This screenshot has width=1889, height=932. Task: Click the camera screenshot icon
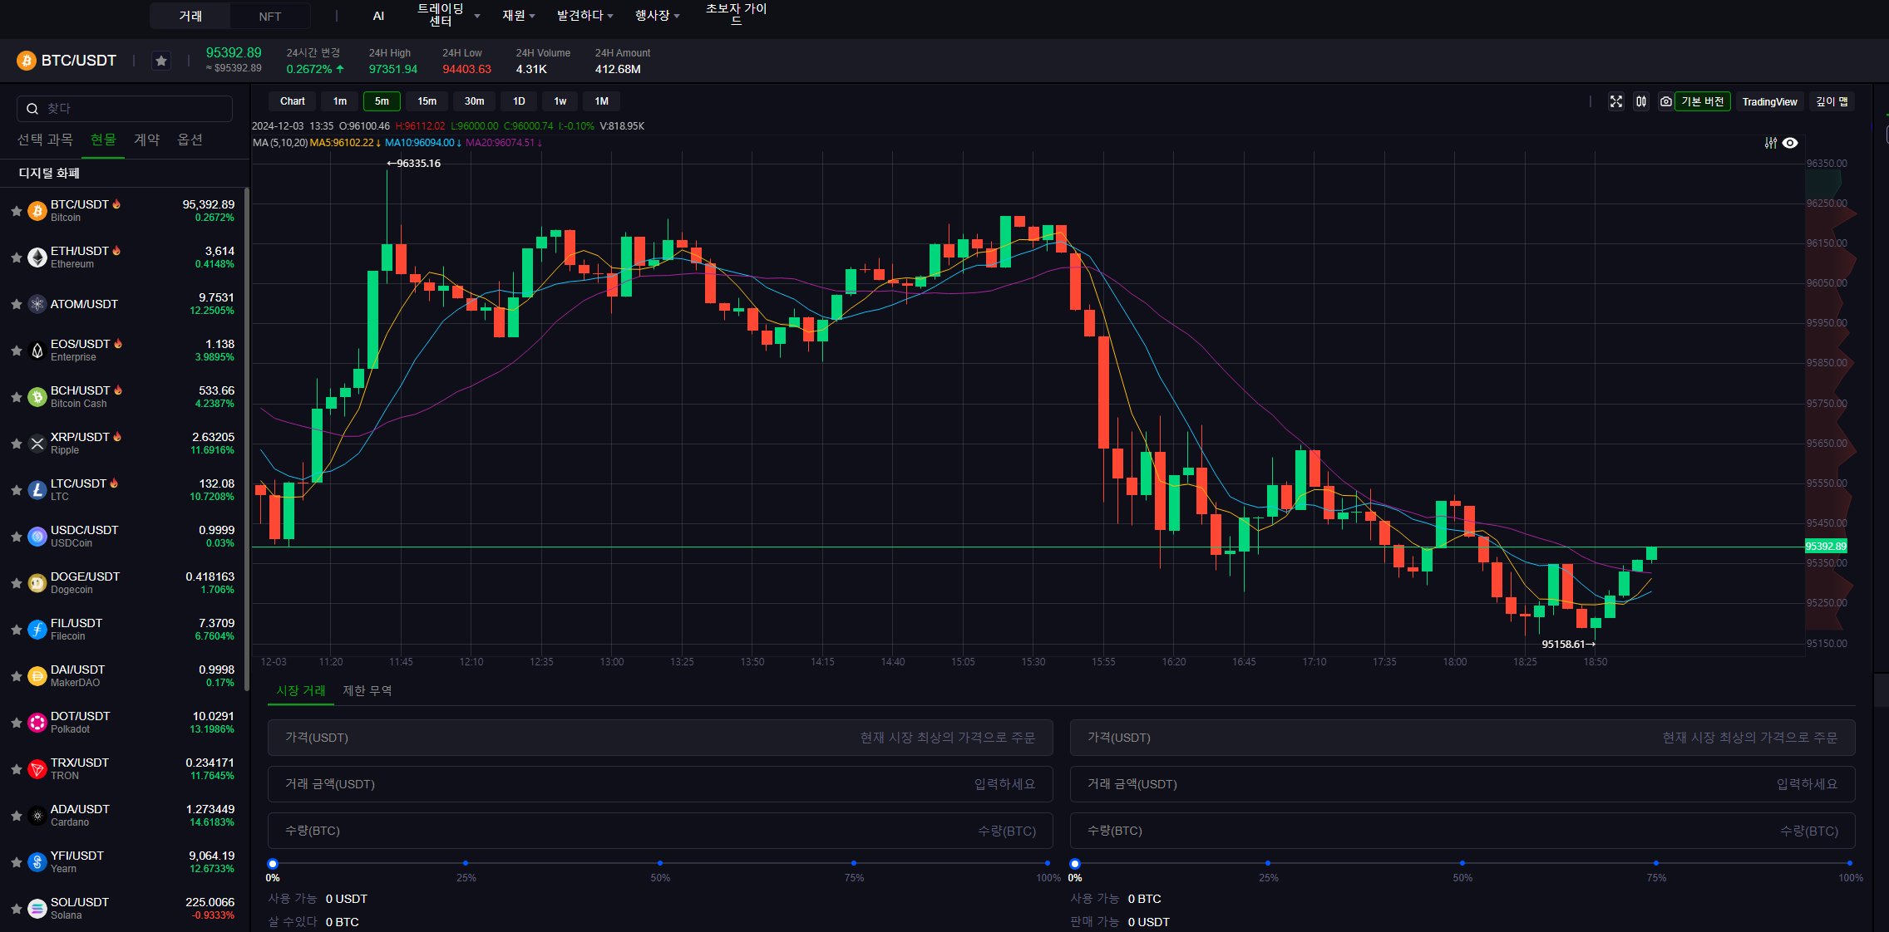1665,101
